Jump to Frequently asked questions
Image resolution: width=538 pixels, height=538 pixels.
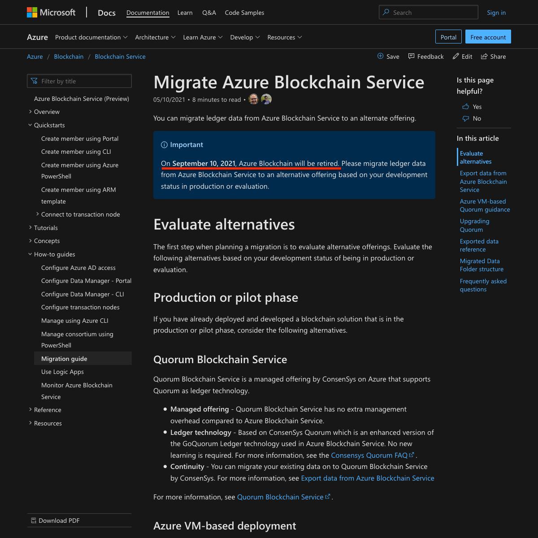[x=483, y=285]
